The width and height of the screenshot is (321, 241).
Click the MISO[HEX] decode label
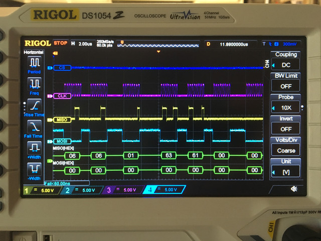(63, 149)
